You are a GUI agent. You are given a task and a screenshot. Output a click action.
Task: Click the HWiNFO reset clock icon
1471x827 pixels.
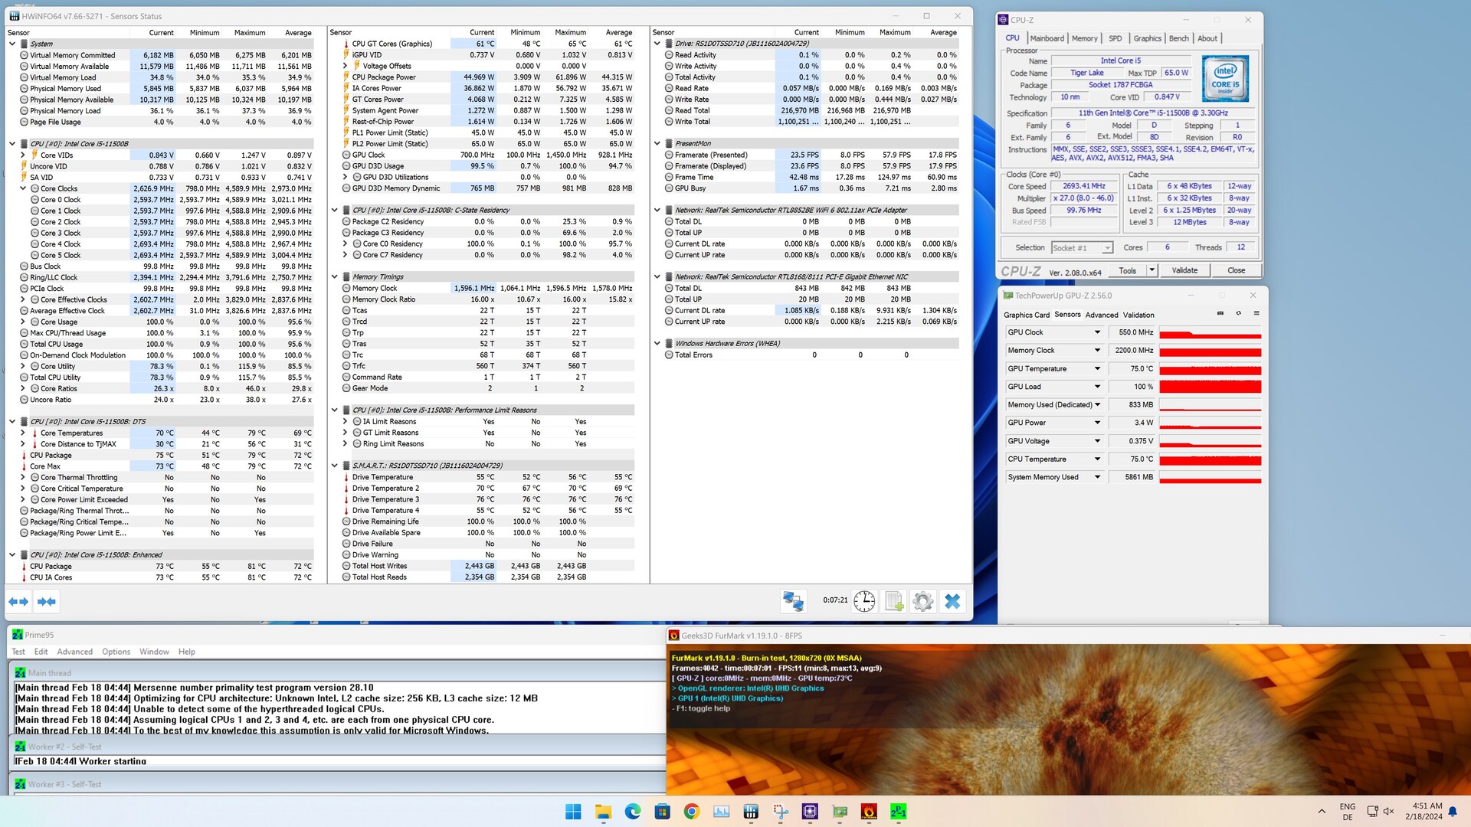[864, 601]
